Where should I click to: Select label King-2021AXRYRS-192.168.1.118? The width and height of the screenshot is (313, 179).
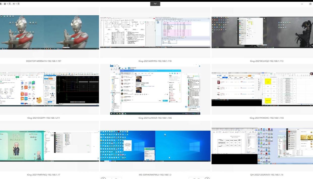point(155,61)
